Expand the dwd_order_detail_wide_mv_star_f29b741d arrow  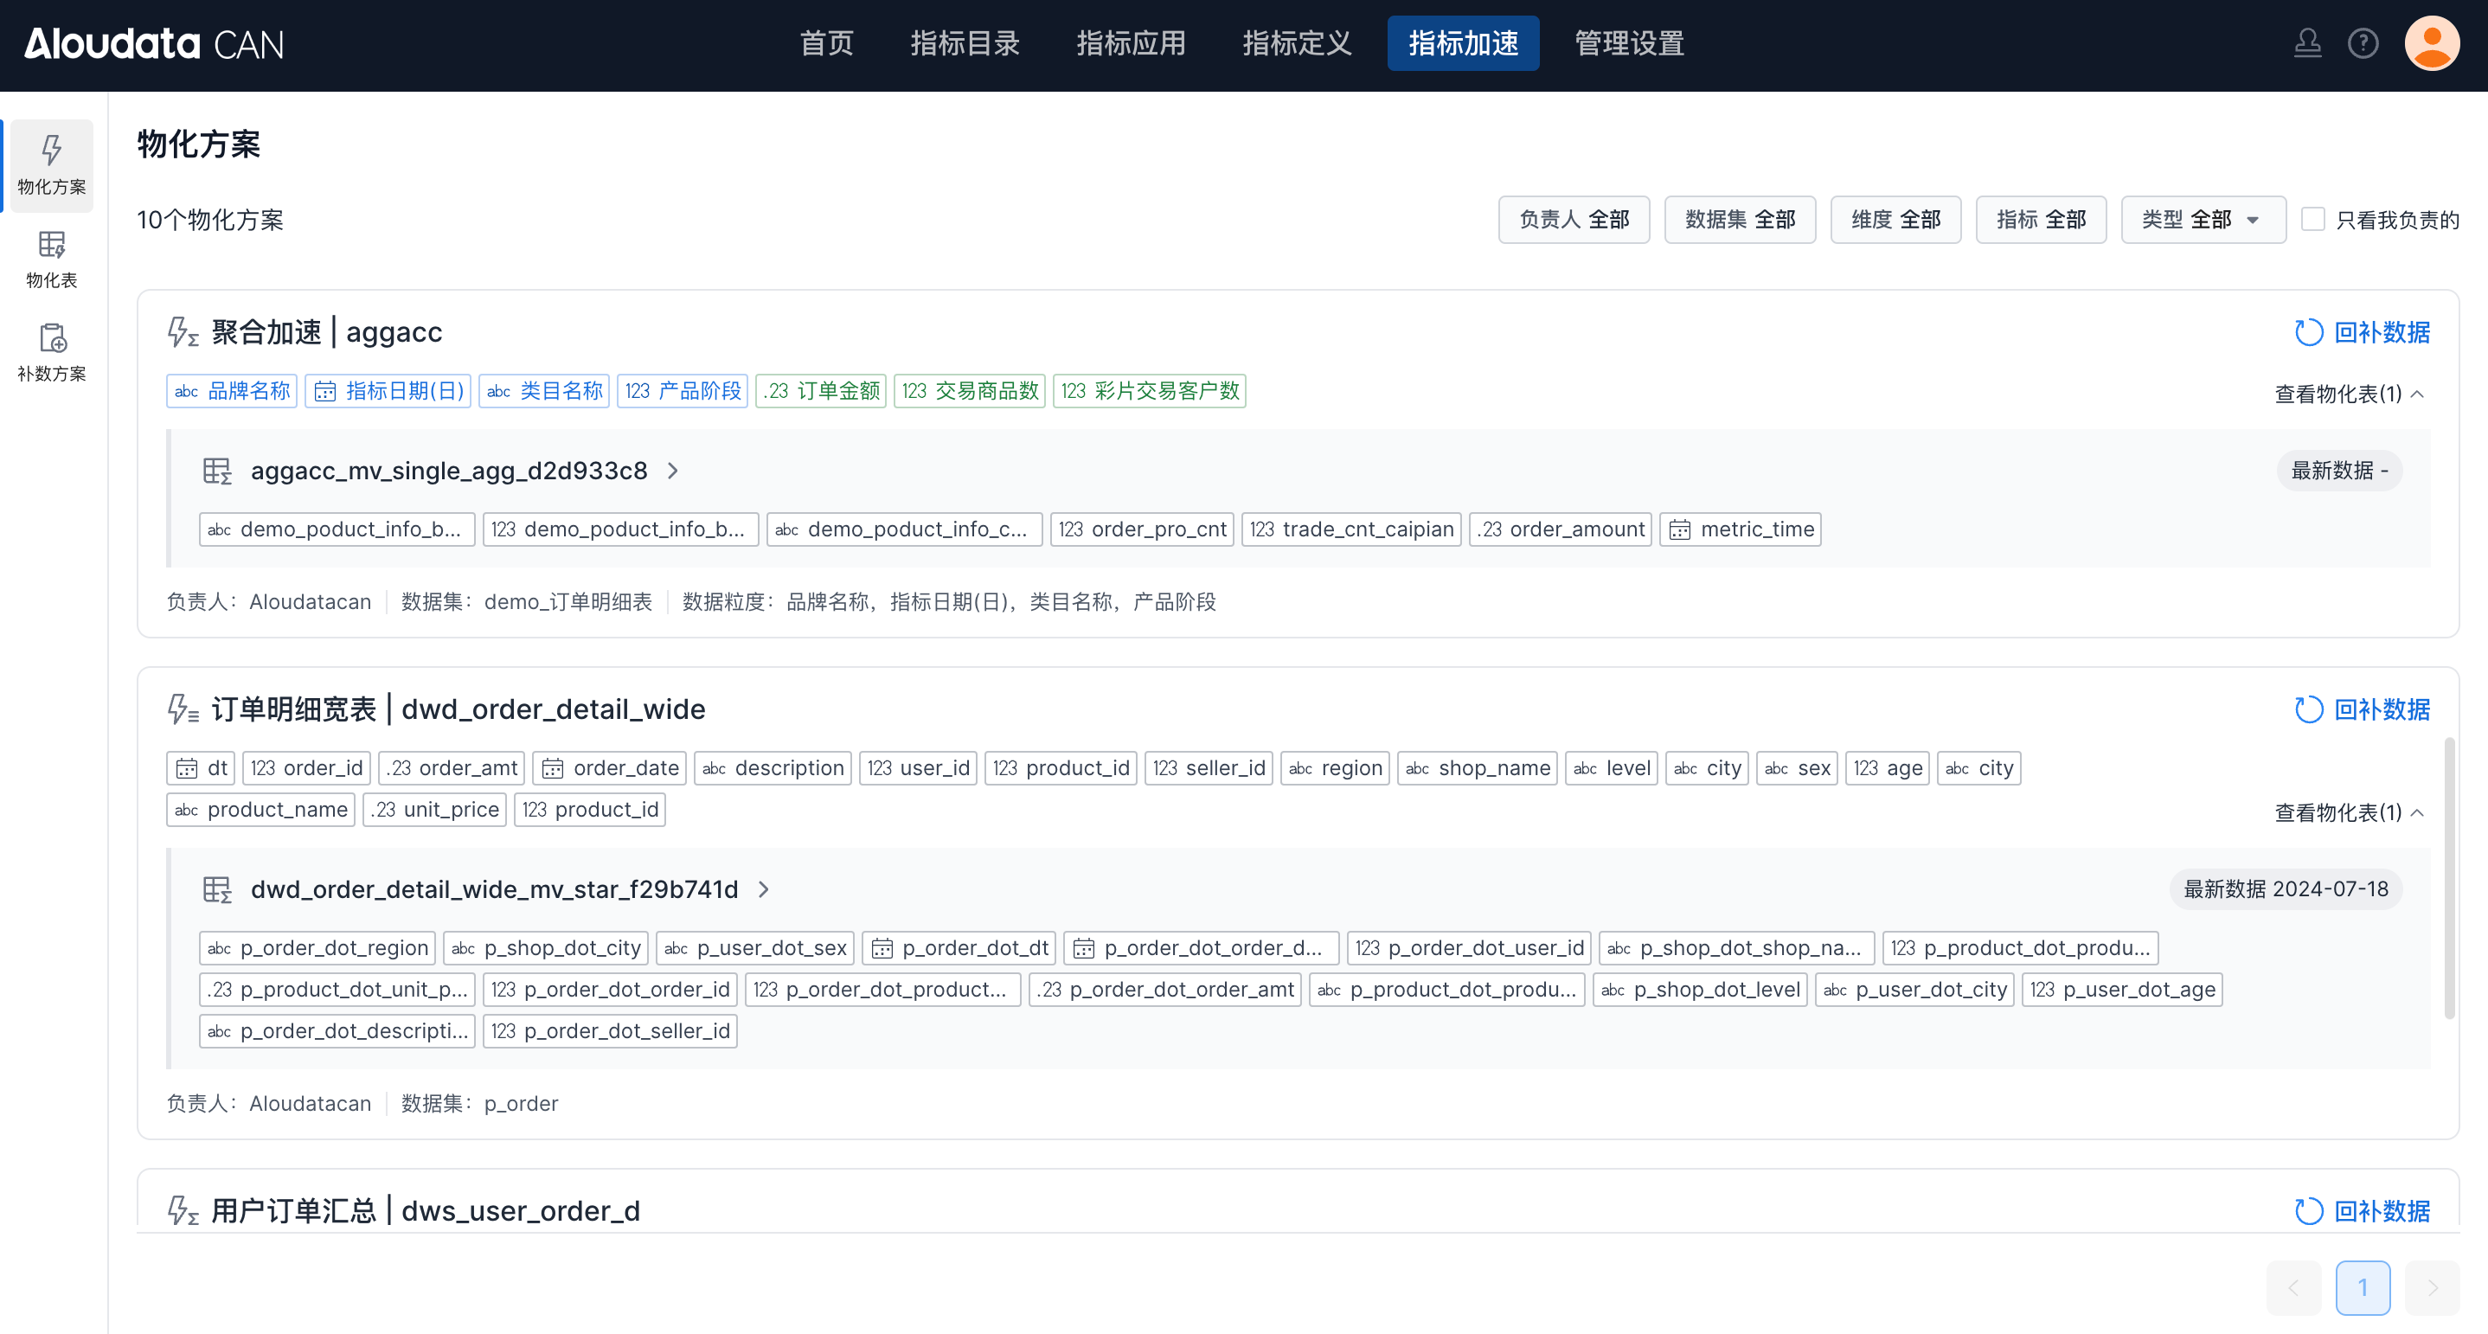(764, 889)
